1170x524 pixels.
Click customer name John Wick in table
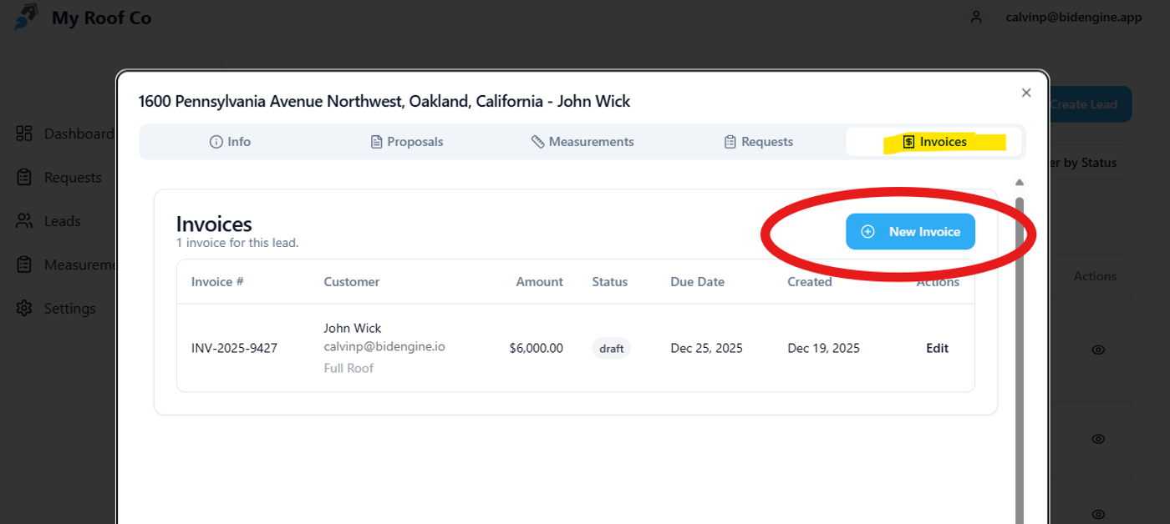coord(353,328)
